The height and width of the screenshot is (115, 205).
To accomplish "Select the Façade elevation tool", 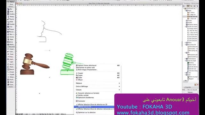I will (11, 74).
